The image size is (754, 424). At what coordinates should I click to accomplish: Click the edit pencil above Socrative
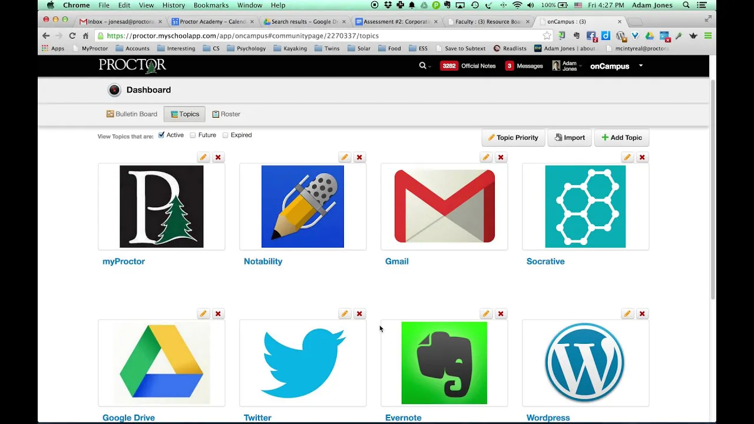[627, 157]
